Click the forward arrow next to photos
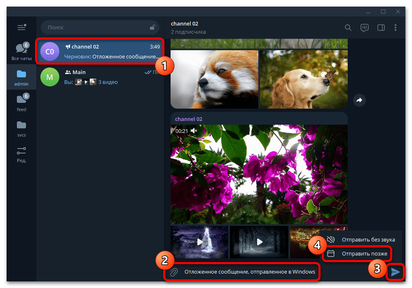Screen dimensions: 412x288 pos(359,100)
